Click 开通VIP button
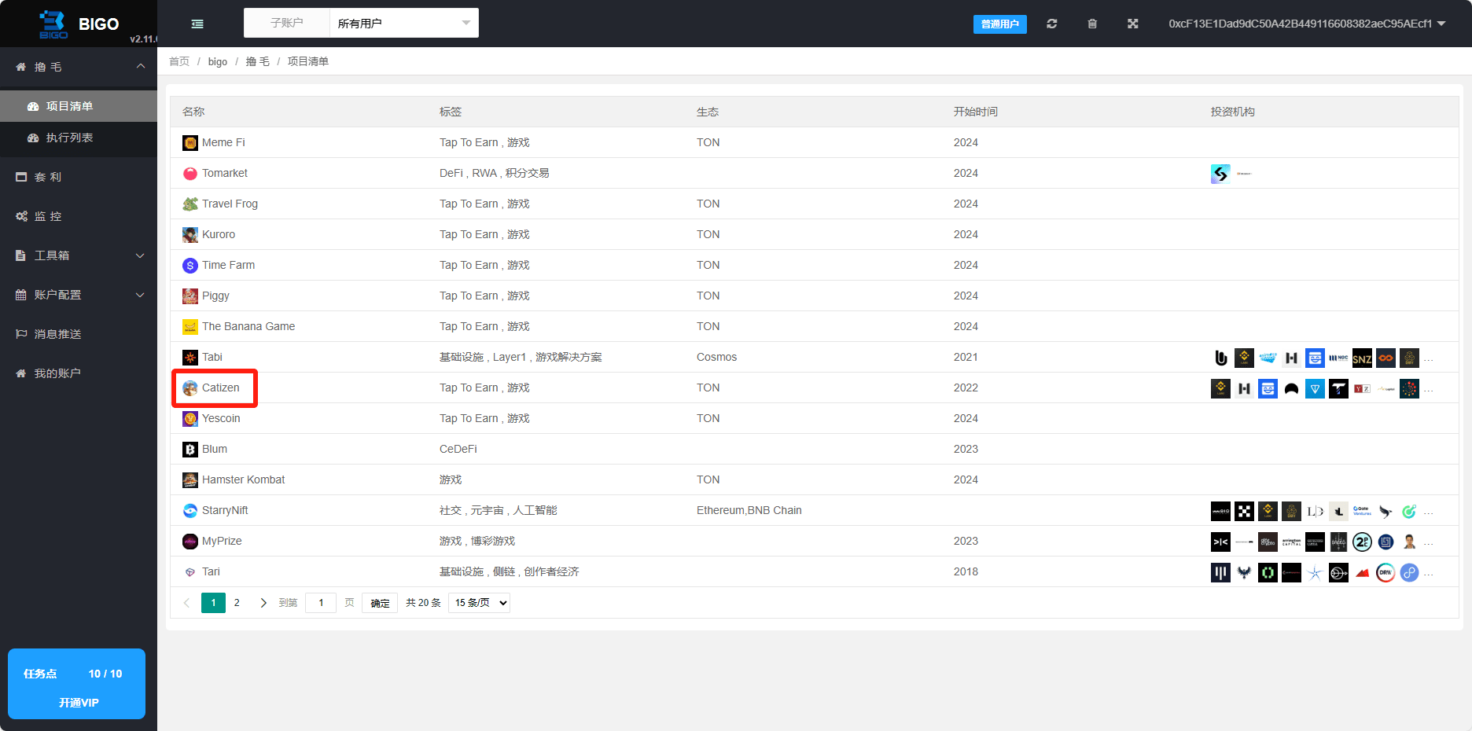The height and width of the screenshot is (731, 1472). click(x=77, y=703)
